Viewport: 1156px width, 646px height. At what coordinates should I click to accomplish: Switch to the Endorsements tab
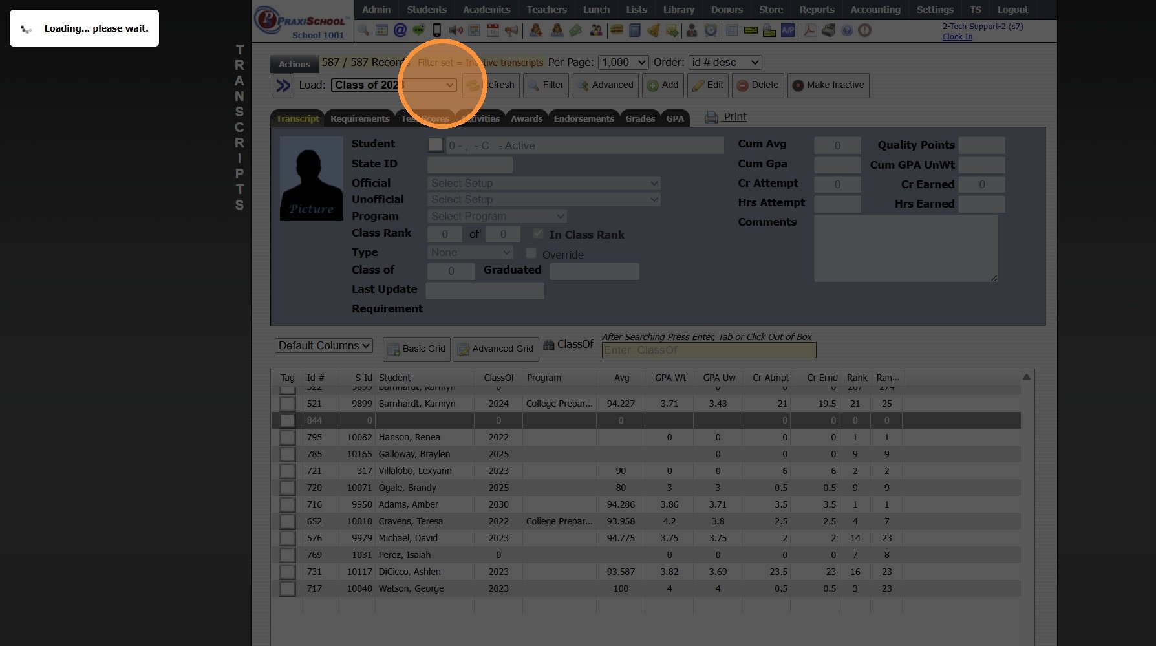584,118
